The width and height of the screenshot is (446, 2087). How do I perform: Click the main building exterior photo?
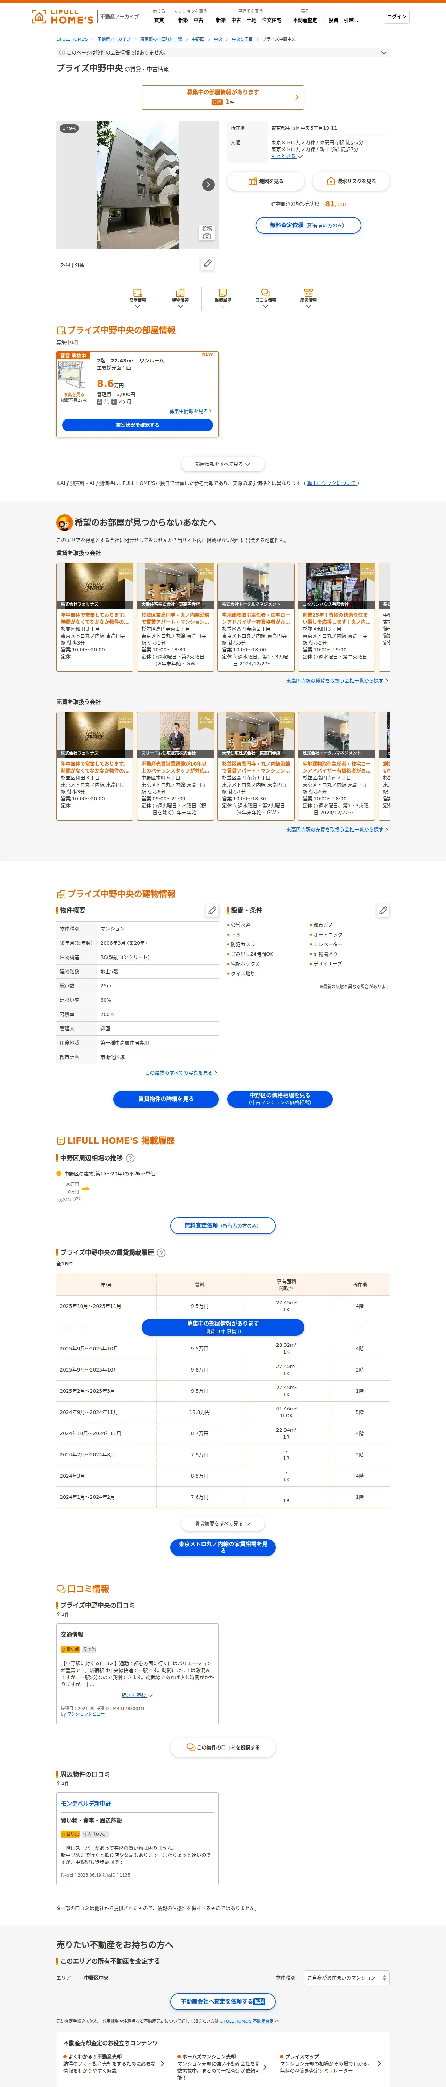pos(138,185)
